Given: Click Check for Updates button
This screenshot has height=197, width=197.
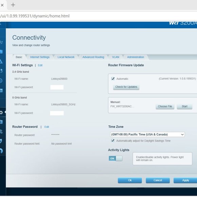Looking at the screenshot, I should (126, 87).
